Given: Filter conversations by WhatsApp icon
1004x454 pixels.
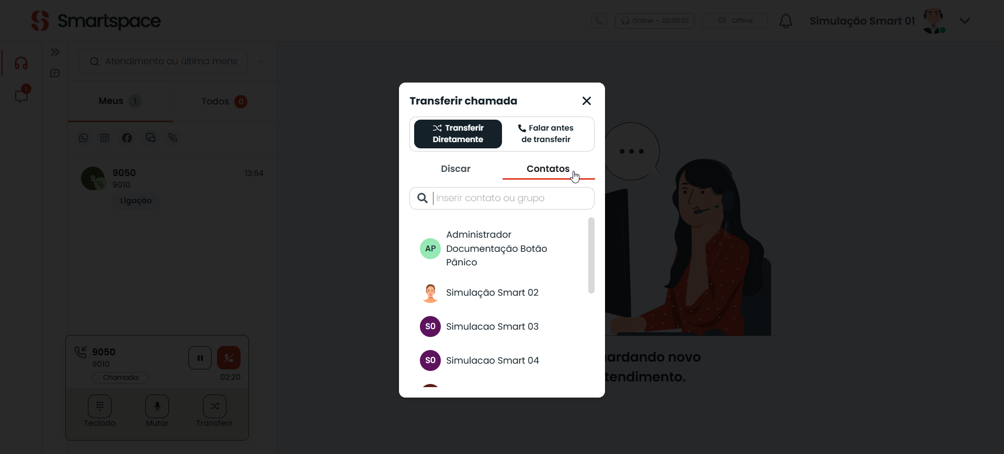Looking at the screenshot, I should click(84, 138).
